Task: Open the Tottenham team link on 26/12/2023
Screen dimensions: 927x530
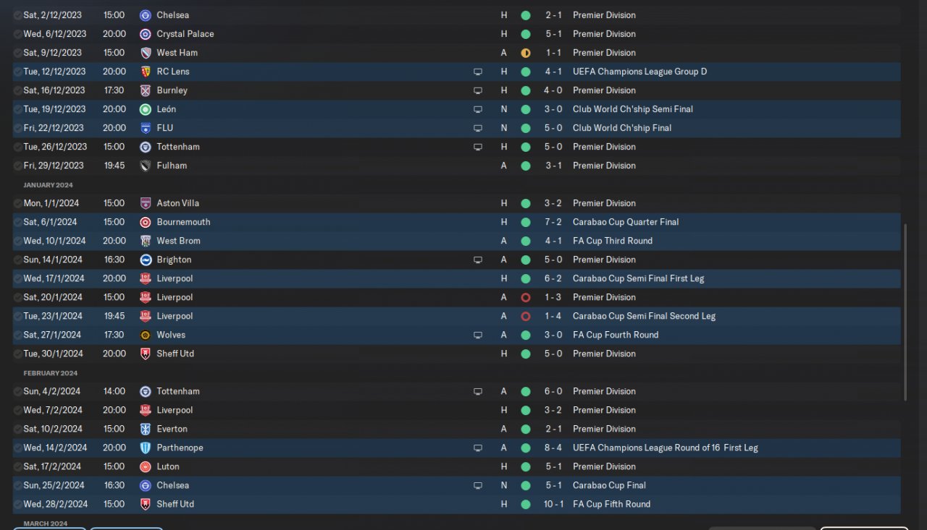Action: pos(177,147)
